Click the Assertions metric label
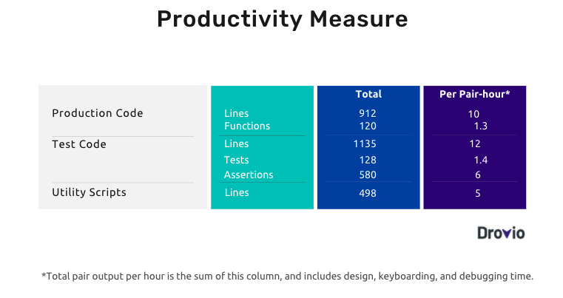The height and width of the screenshot is (298, 563). point(249,175)
